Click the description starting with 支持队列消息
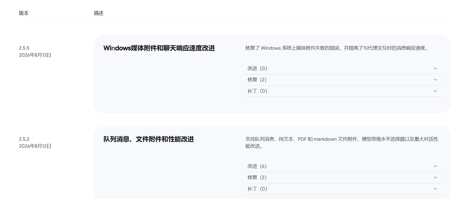The width and height of the screenshot is (461, 199). [x=342, y=143]
